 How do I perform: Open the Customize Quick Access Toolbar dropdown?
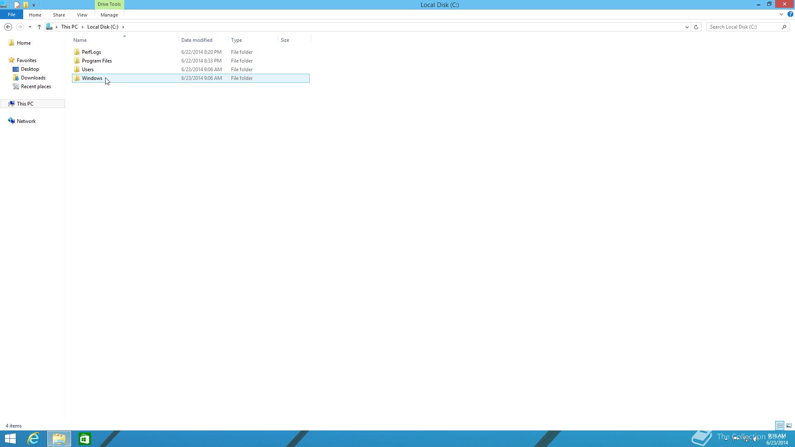point(34,5)
